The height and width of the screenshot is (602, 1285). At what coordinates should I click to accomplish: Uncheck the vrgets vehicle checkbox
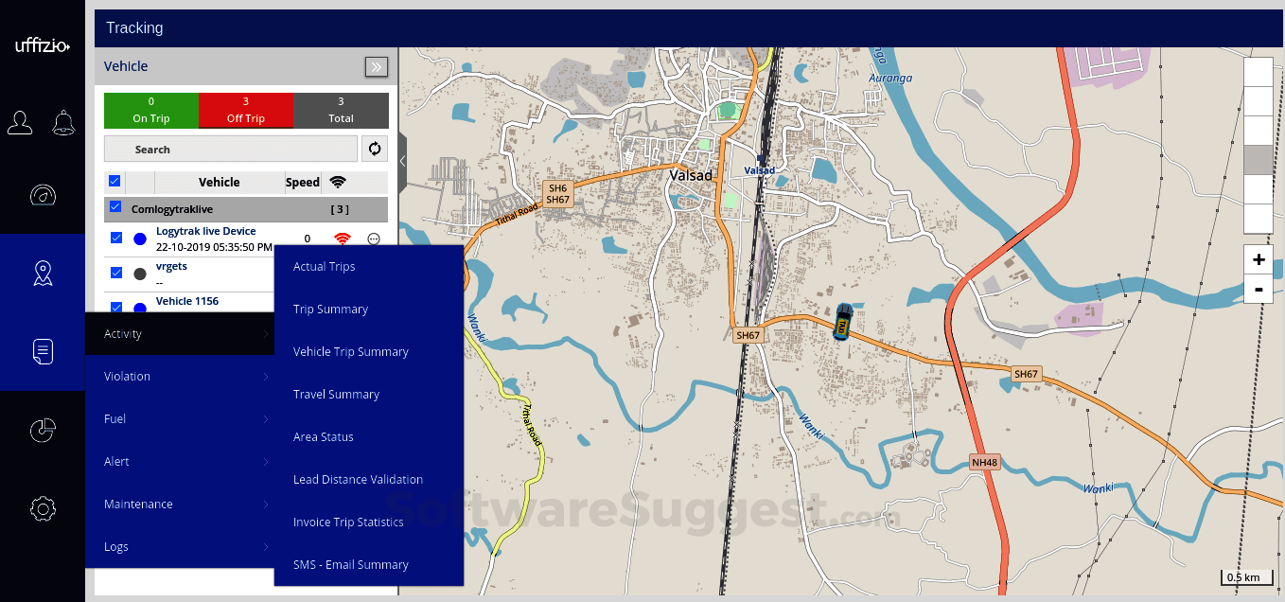[x=115, y=272]
